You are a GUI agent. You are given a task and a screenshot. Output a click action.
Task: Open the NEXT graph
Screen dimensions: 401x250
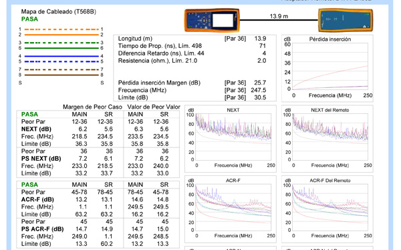point(231,139)
